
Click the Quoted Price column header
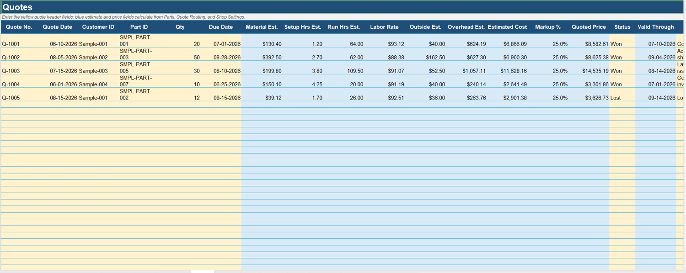[589, 27]
